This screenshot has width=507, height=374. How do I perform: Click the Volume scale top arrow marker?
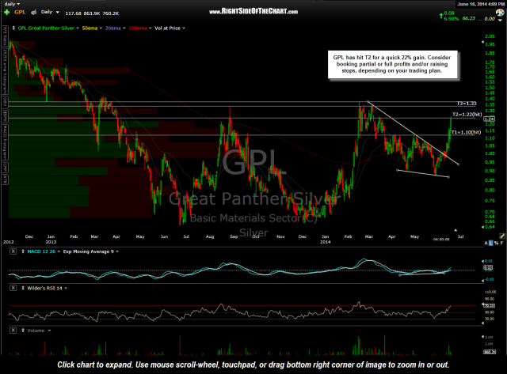coord(482,337)
